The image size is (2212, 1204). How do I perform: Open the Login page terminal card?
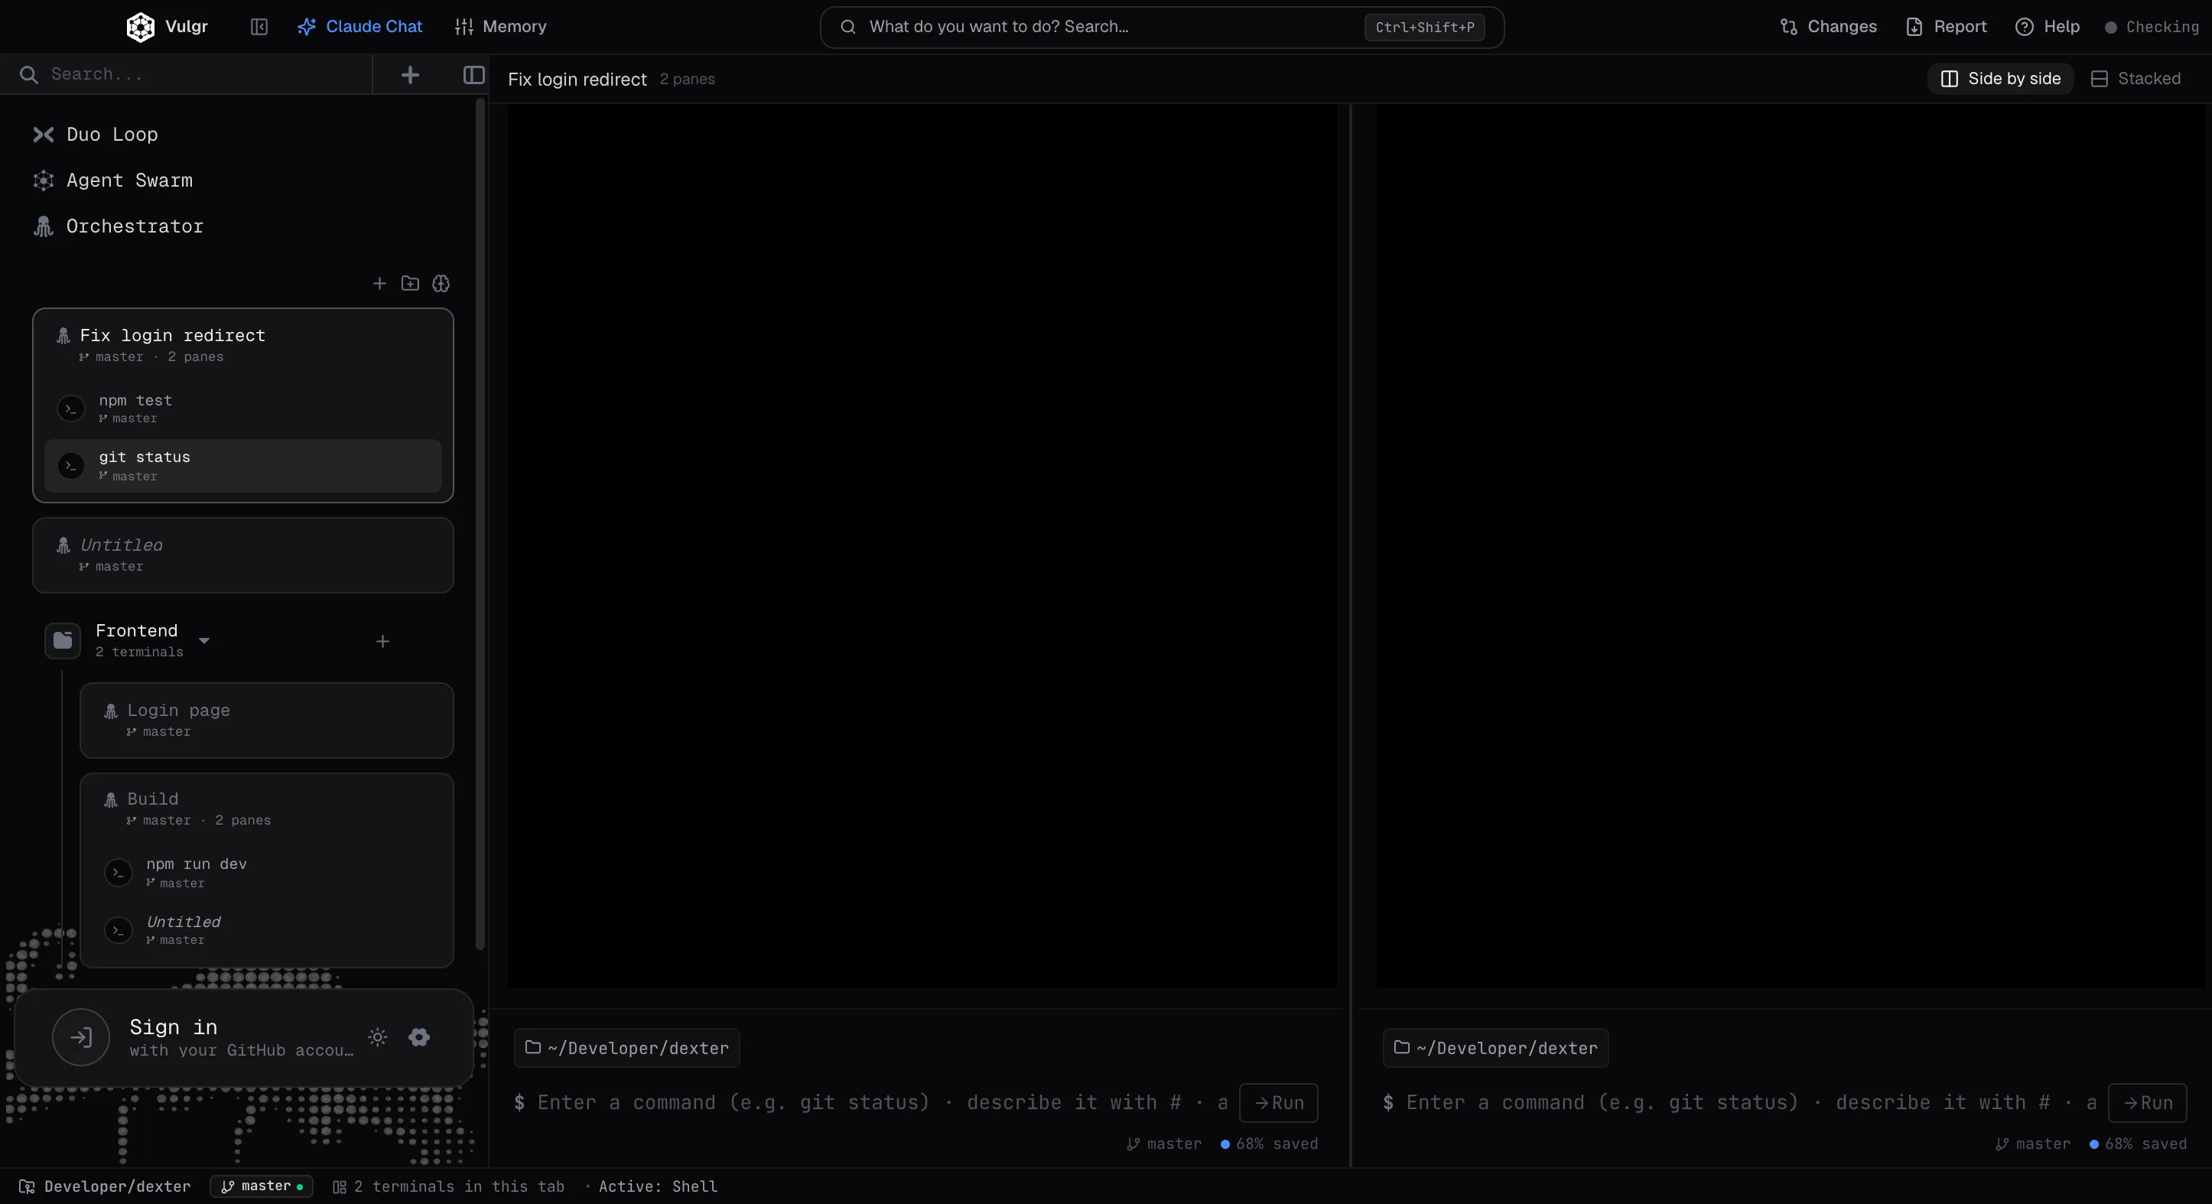point(266,721)
